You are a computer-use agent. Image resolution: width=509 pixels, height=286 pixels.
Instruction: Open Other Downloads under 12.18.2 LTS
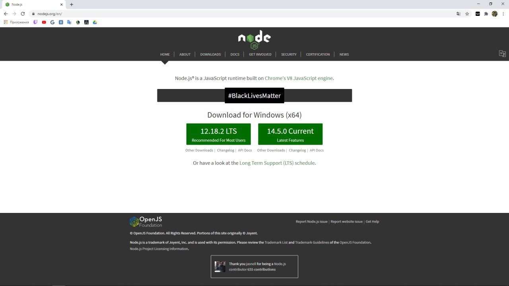point(199,151)
